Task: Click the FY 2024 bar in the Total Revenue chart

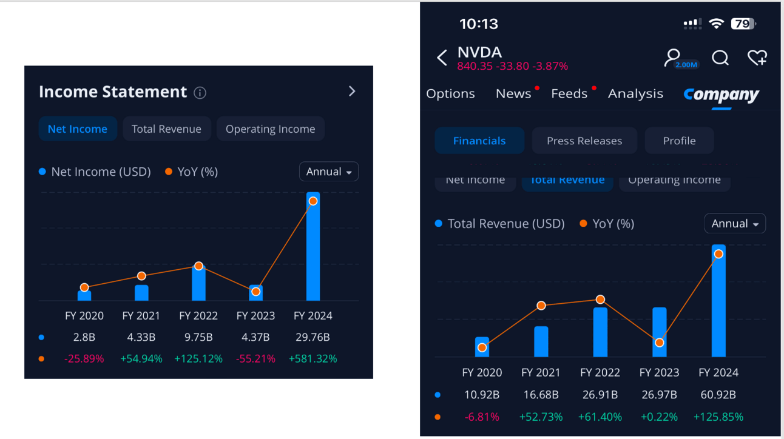Action: click(718, 301)
